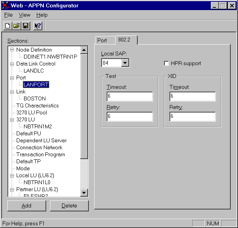The height and width of the screenshot is (228, 238).
Task: Select the Transaction Program section
Action: point(41,154)
